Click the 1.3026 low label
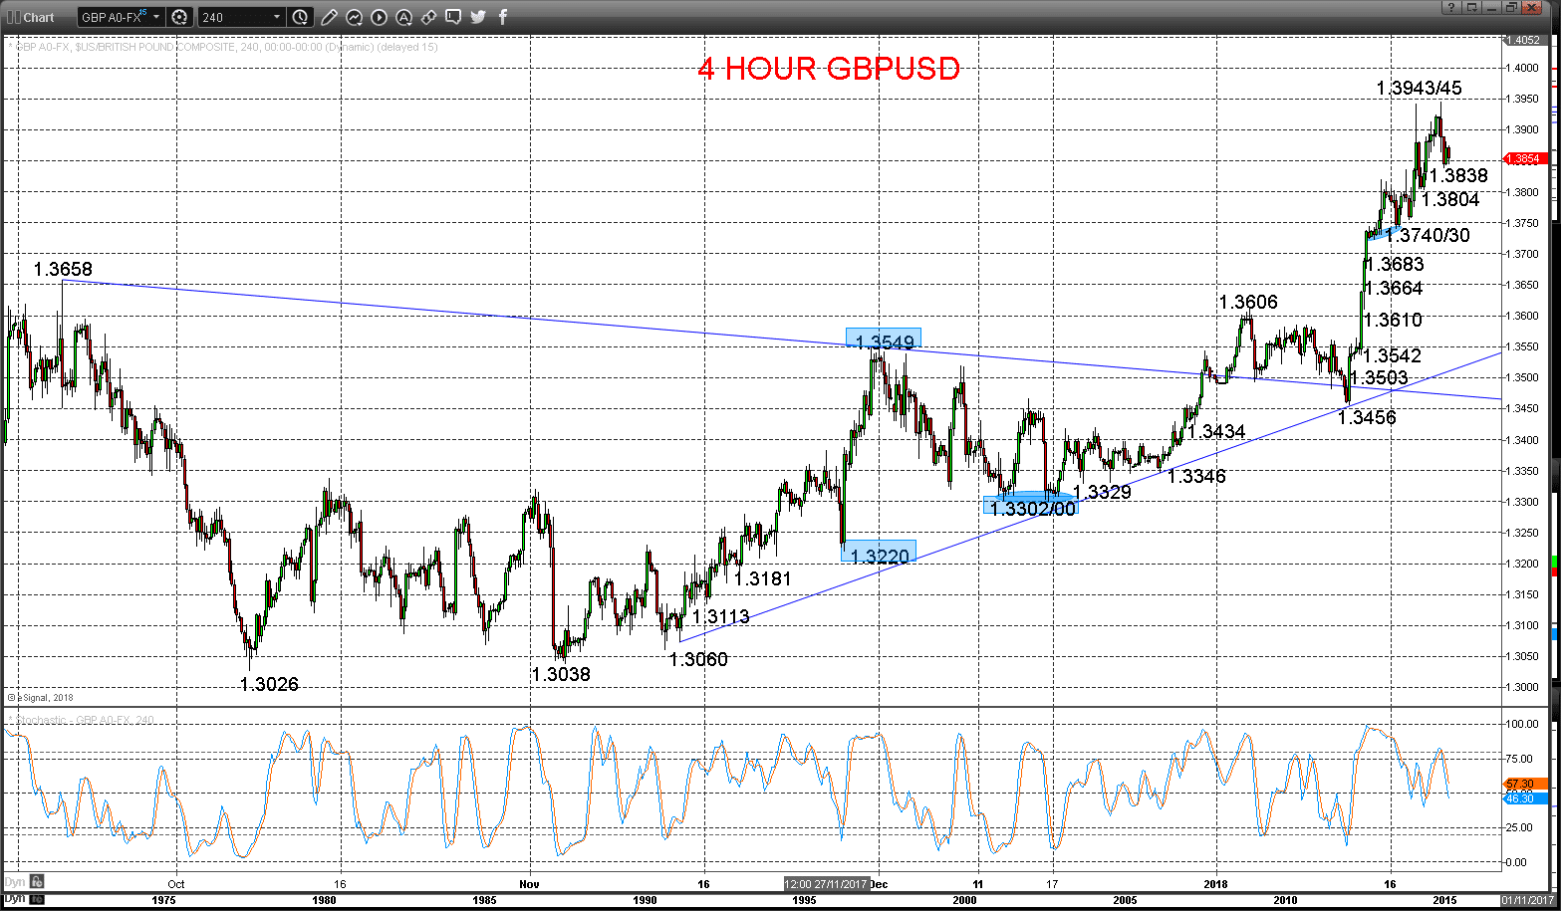This screenshot has width=1561, height=911. tap(269, 684)
